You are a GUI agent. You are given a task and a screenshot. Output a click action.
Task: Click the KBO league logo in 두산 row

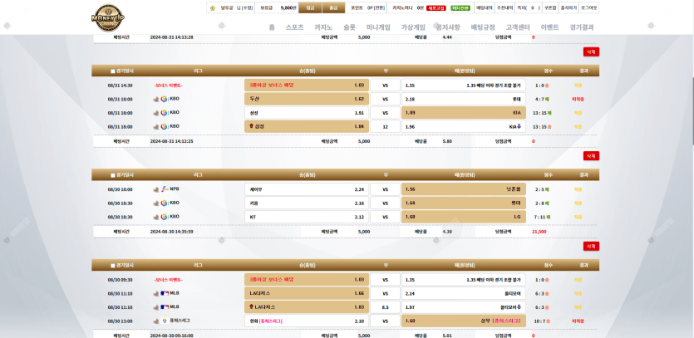click(x=165, y=99)
